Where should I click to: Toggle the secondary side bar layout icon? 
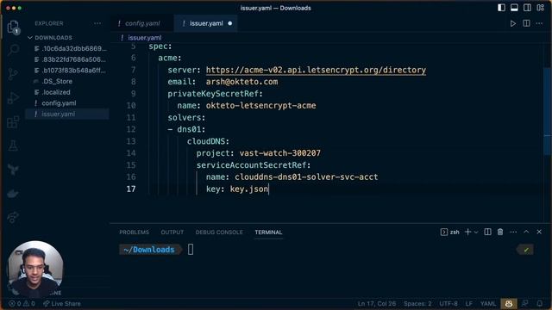(x=527, y=8)
